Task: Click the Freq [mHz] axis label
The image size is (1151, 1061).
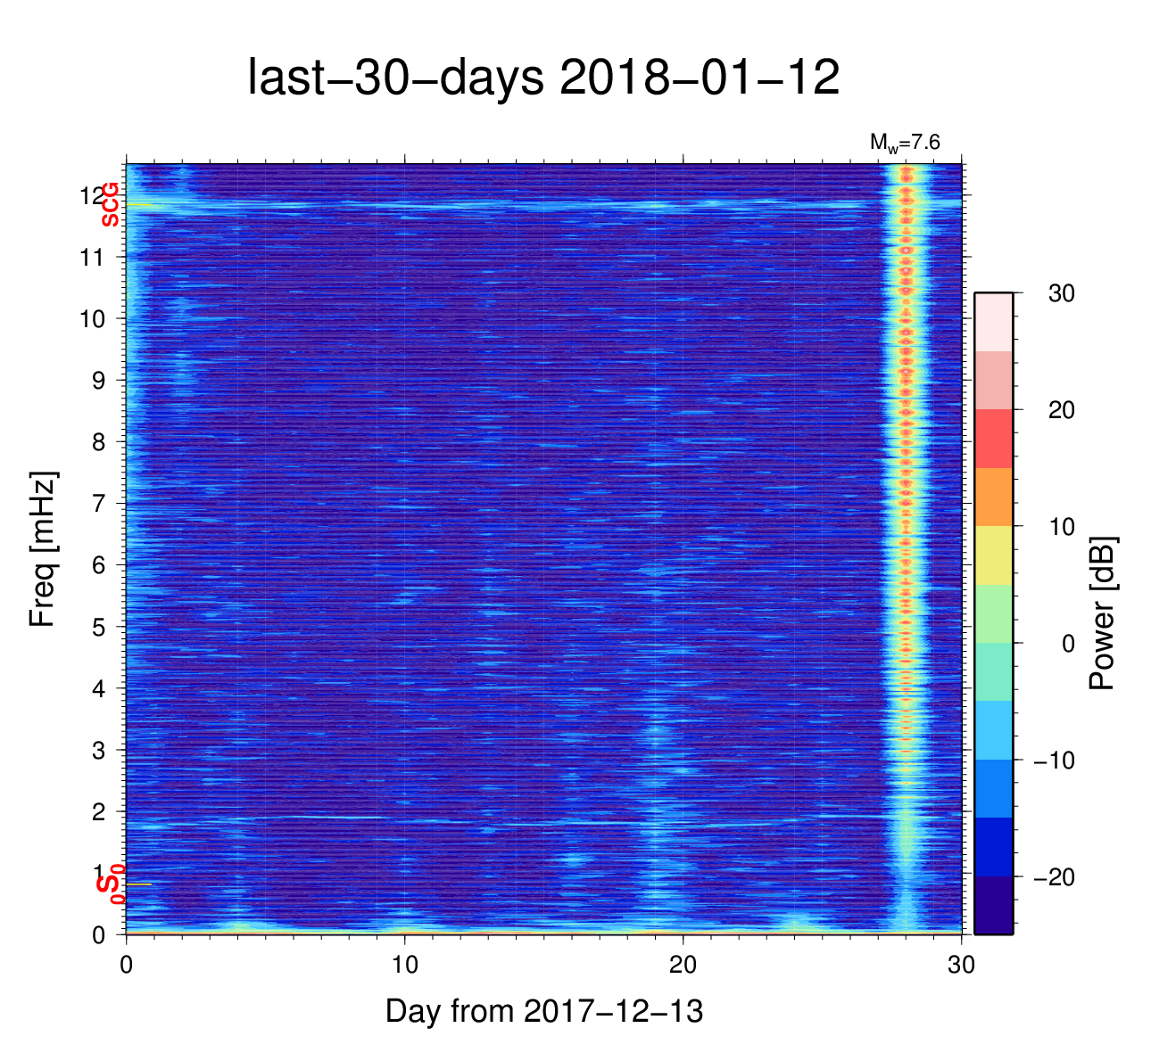Action: pos(42,549)
